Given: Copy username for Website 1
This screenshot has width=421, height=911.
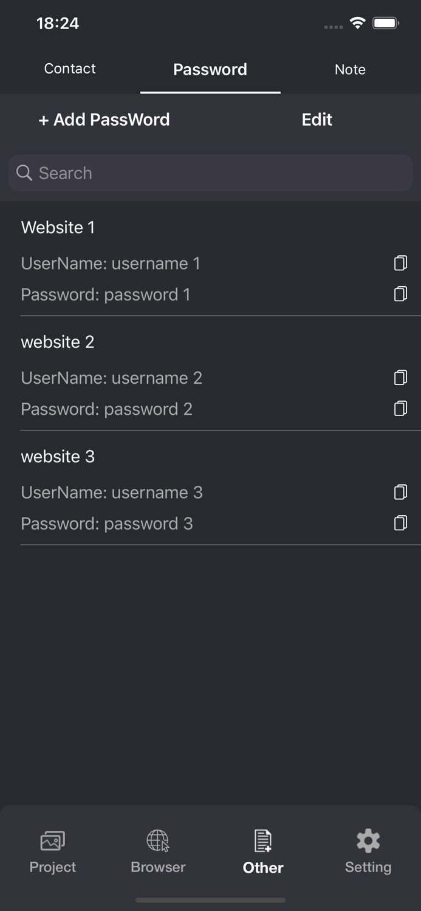Looking at the screenshot, I should tap(400, 263).
